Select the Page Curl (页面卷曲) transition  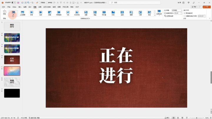(59, 13)
